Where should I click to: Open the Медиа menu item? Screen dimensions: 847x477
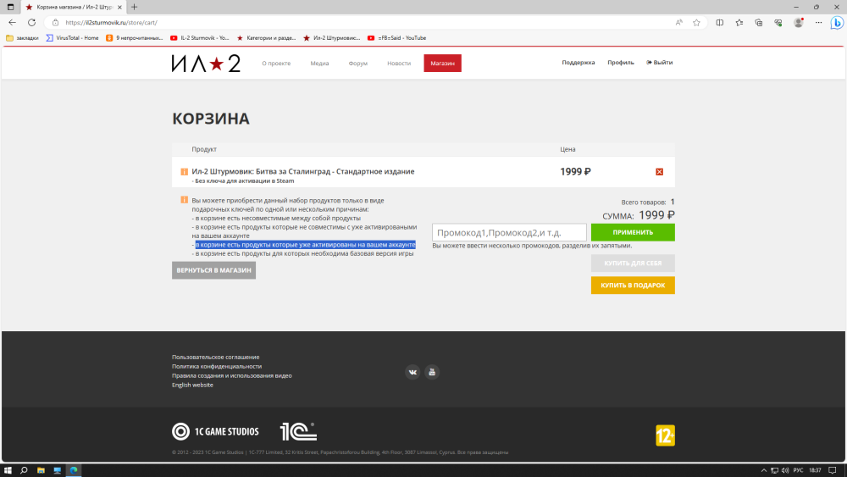pos(319,64)
